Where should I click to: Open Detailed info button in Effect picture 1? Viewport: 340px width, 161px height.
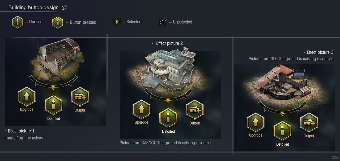53,105
